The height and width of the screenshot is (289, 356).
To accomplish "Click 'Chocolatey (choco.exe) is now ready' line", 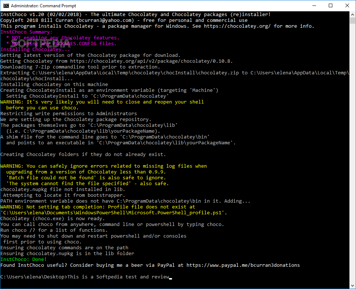I will click(52, 219).
